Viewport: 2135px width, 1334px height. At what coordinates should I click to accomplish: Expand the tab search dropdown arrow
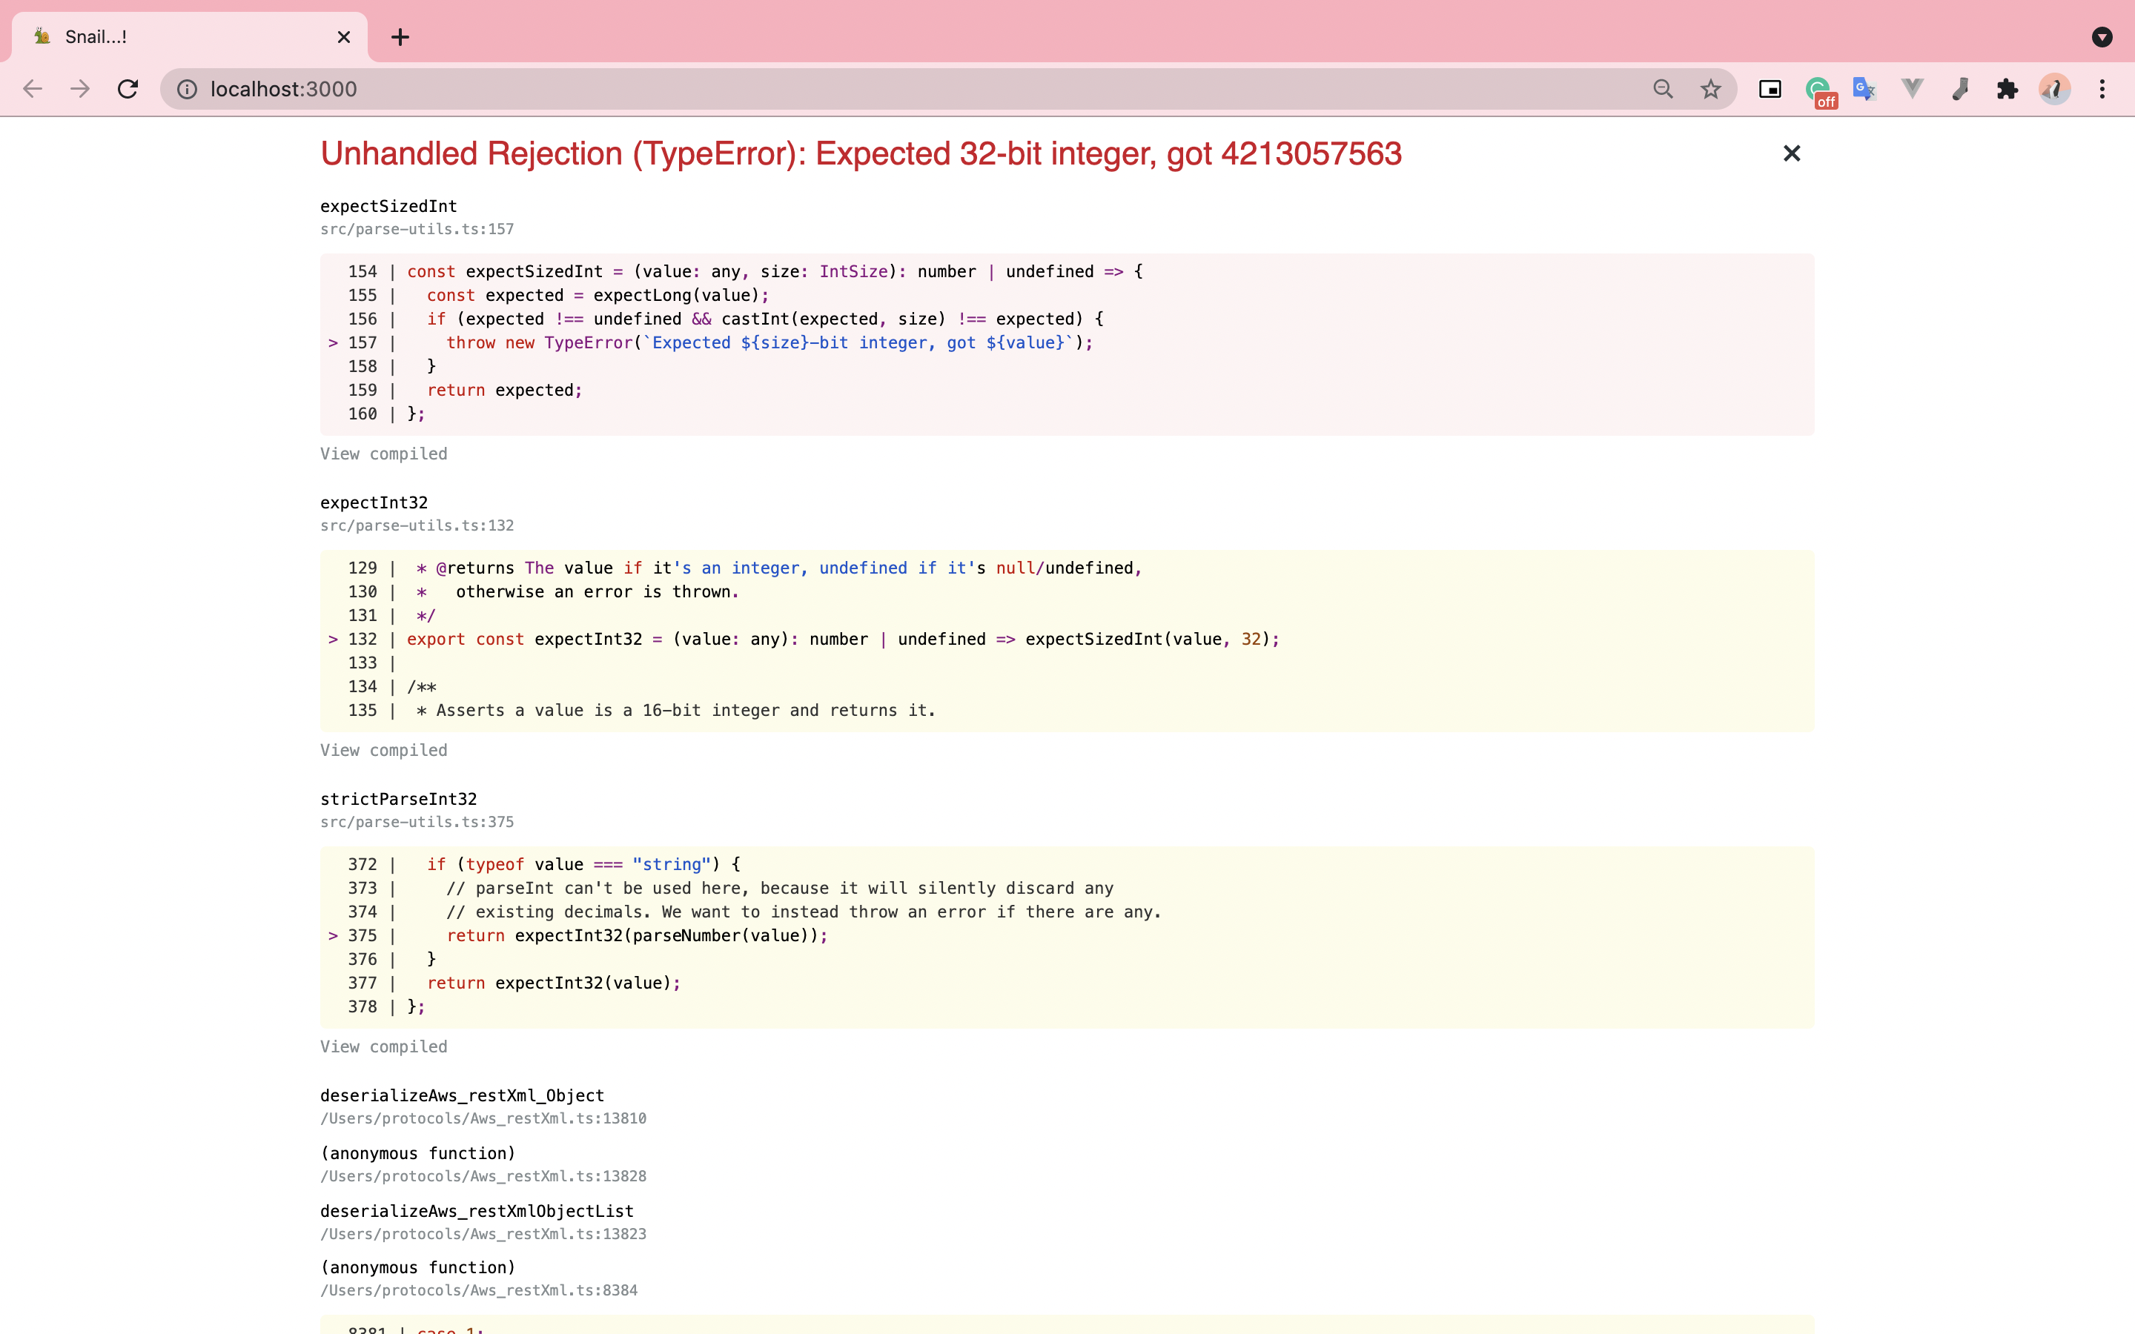coord(2102,37)
